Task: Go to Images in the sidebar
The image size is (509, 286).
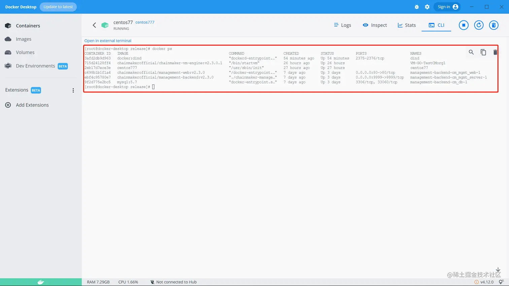Action: tap(18, 39)
